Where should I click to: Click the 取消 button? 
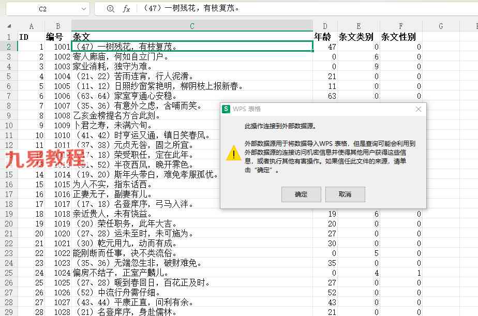(x=345, y=194)
